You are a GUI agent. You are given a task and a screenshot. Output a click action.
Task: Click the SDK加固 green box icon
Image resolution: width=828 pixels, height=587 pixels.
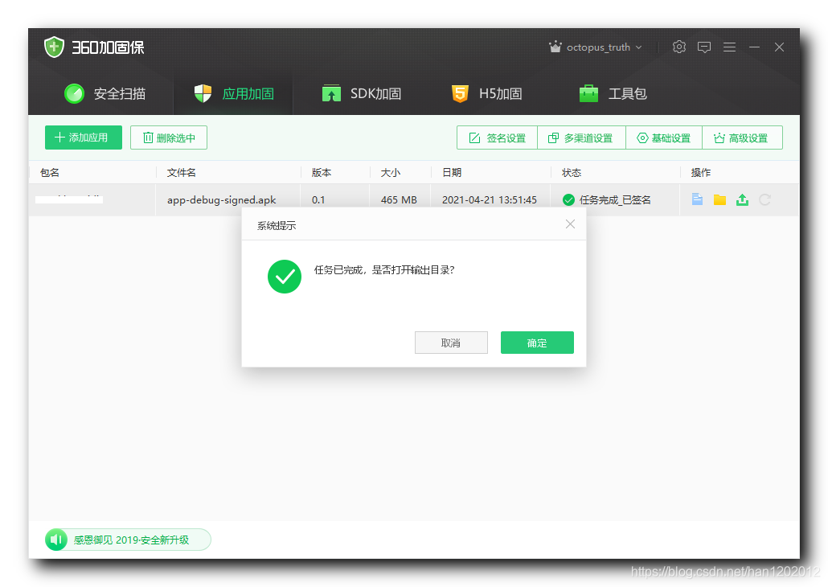331,93
